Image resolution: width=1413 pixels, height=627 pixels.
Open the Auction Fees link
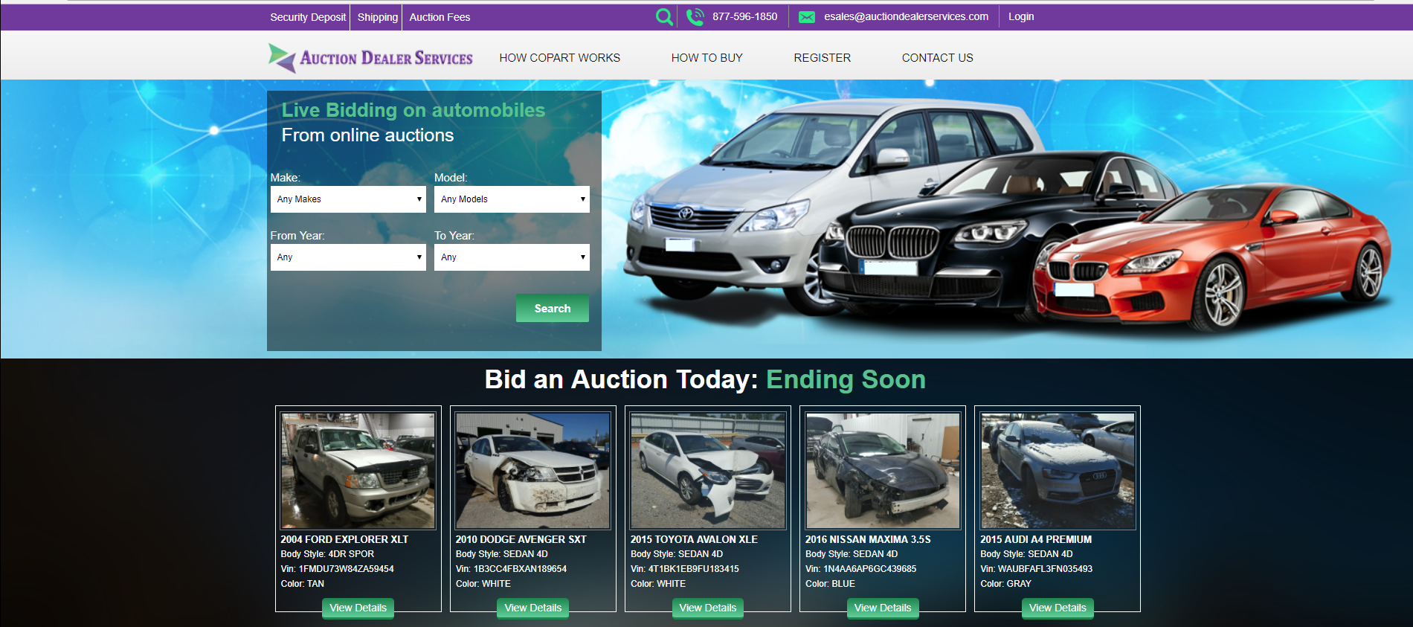[440, 17]
